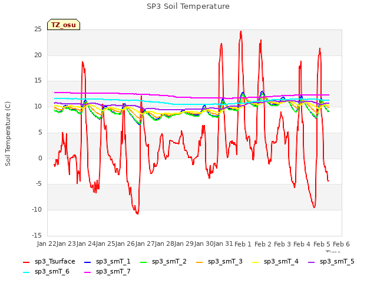Click the -15 y-axis tick label
This screenshot has width=377, height=283.
pyautogui.click(x=37, y=235)
